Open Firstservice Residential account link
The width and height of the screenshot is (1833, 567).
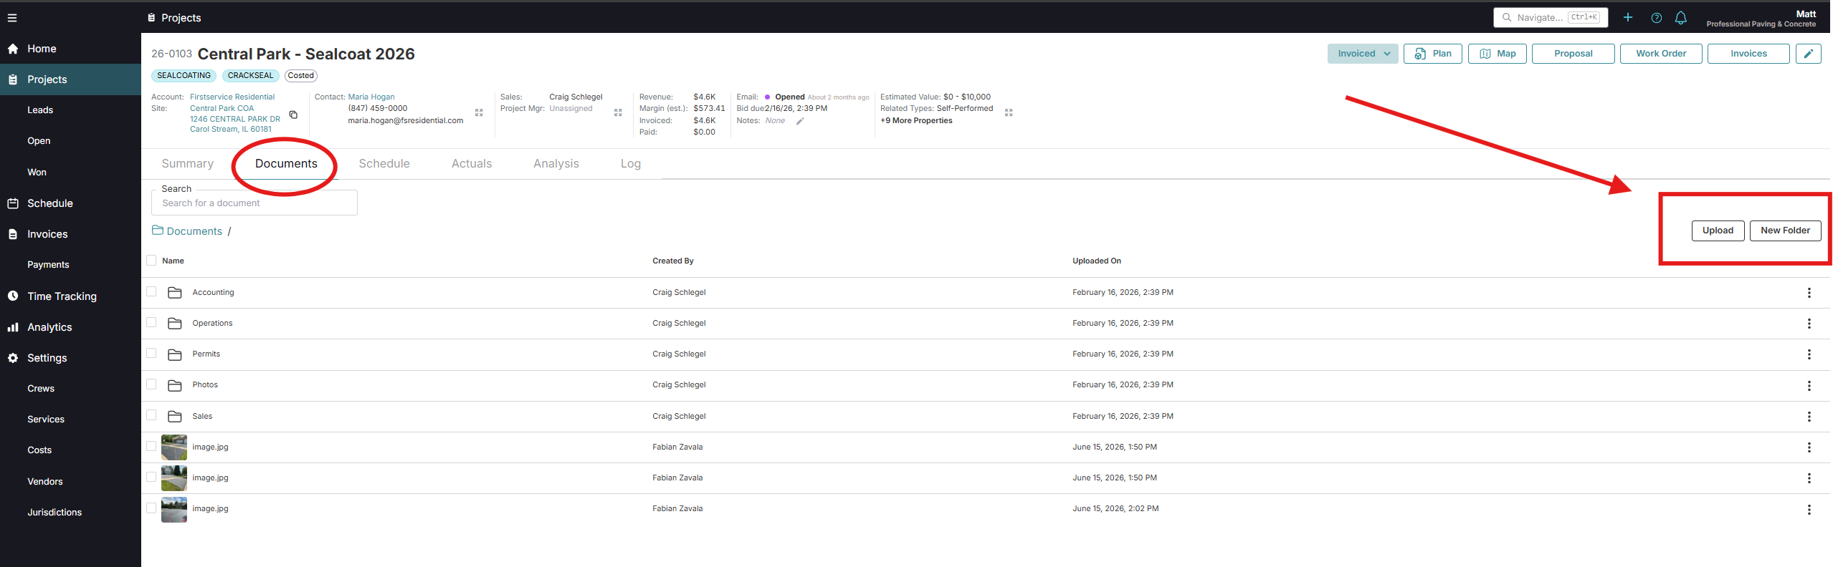coord(232,97)
